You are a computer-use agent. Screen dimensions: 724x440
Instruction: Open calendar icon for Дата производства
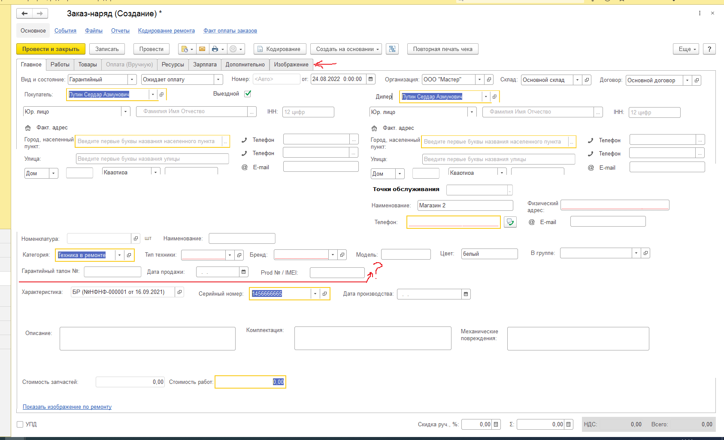[466, 294]
